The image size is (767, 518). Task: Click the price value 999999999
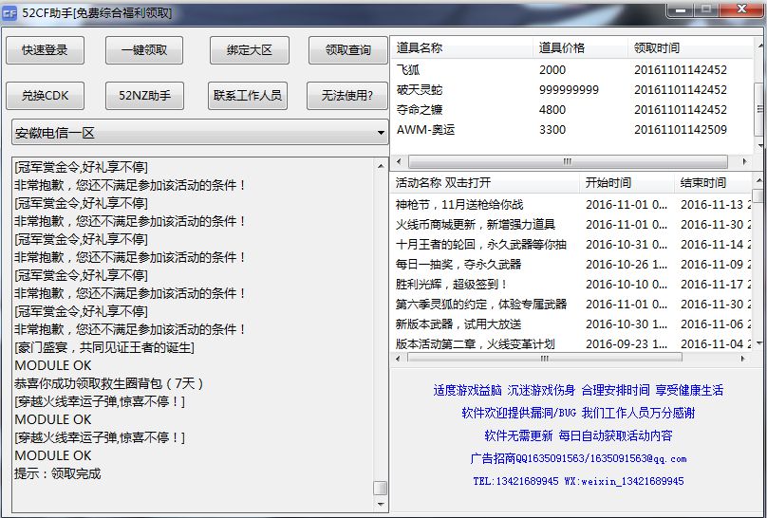[x=569, y=90]
